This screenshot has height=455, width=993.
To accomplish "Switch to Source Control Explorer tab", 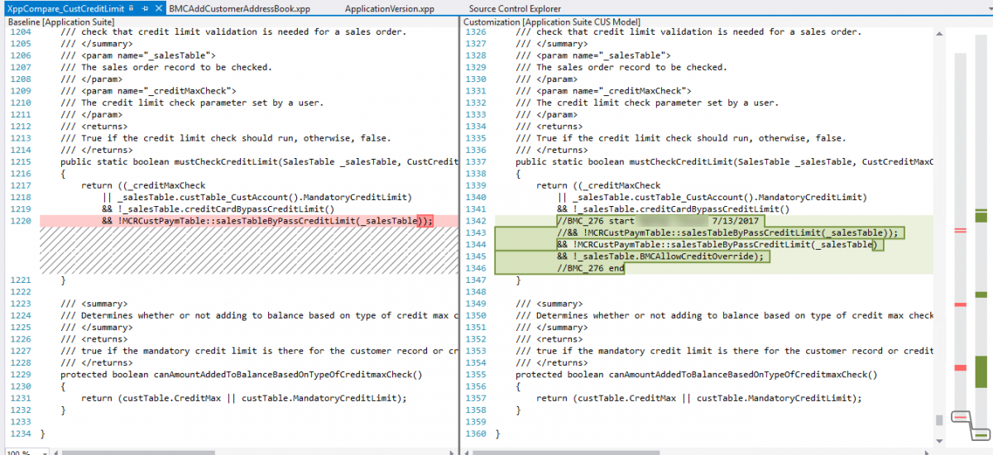I will coord(516,8).
